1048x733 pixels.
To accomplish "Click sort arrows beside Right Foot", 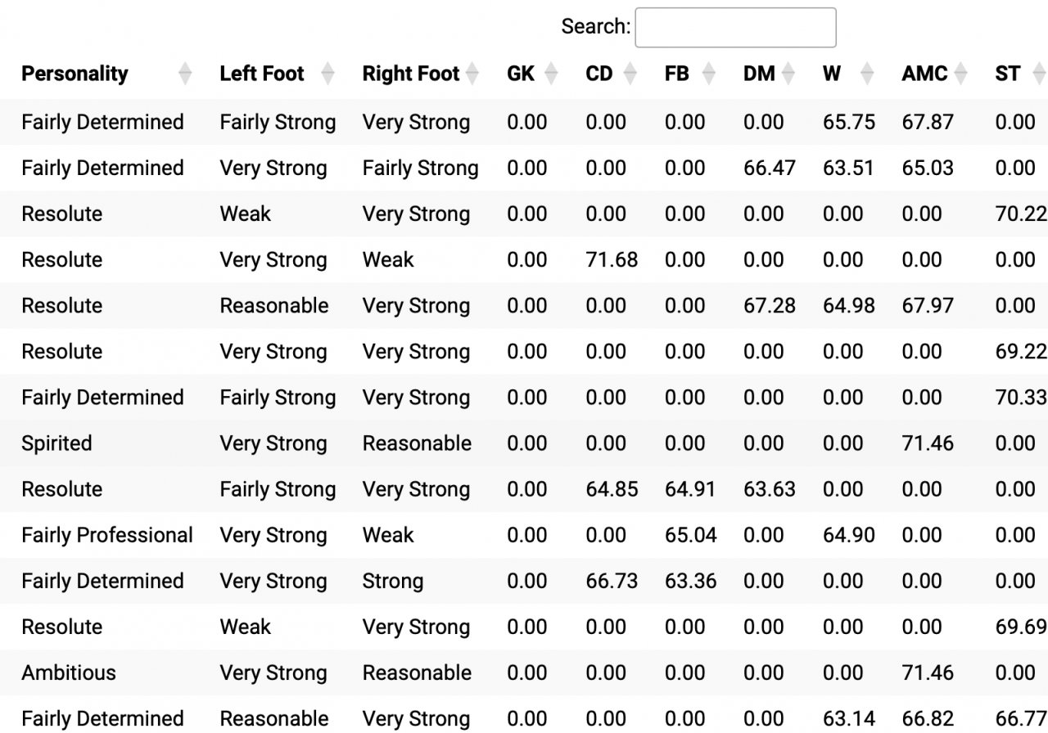I will point(472,74).
